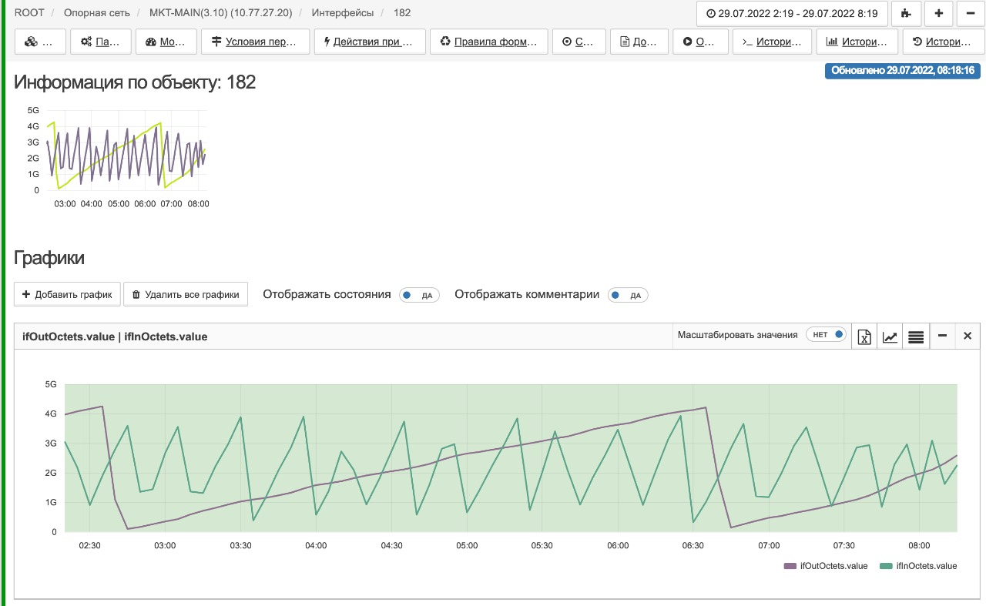Open the document icon "До…" button
986x606 pixels.
click(639, 42)
